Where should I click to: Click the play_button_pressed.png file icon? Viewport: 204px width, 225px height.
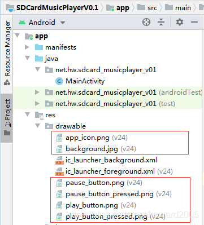pyautogui.click(x=59, y=217)
